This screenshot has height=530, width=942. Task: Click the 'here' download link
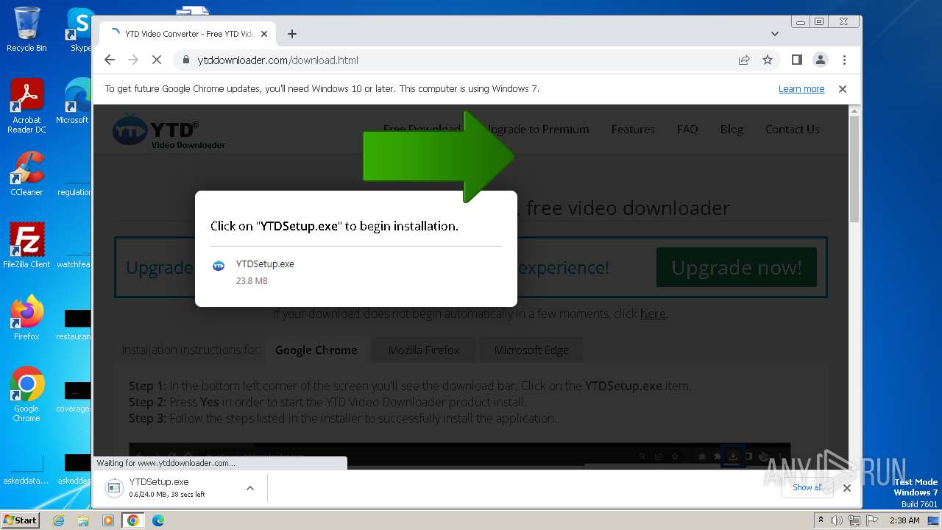point(653,314)
